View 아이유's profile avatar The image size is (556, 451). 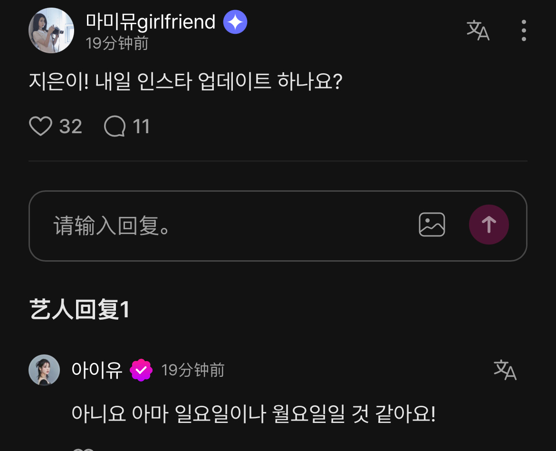44,370
